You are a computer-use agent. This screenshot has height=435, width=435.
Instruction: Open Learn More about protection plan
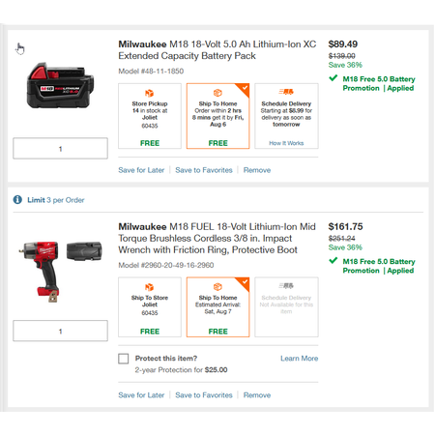(299, 359)
